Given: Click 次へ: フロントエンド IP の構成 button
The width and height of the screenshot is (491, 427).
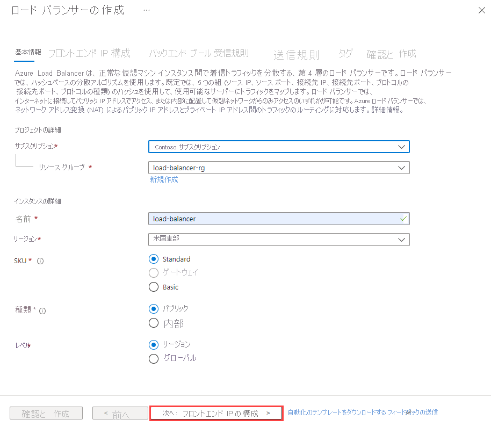Looking at the screenshot, I should tap(216, 413).
